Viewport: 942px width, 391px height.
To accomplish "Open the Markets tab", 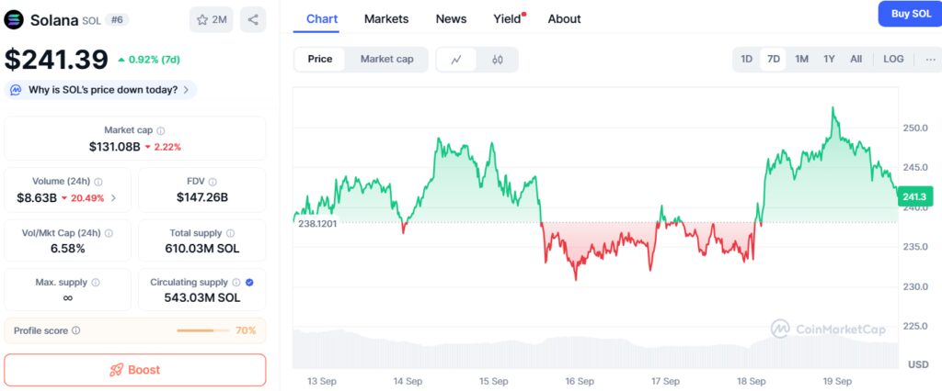I will (x=386, y=18).
